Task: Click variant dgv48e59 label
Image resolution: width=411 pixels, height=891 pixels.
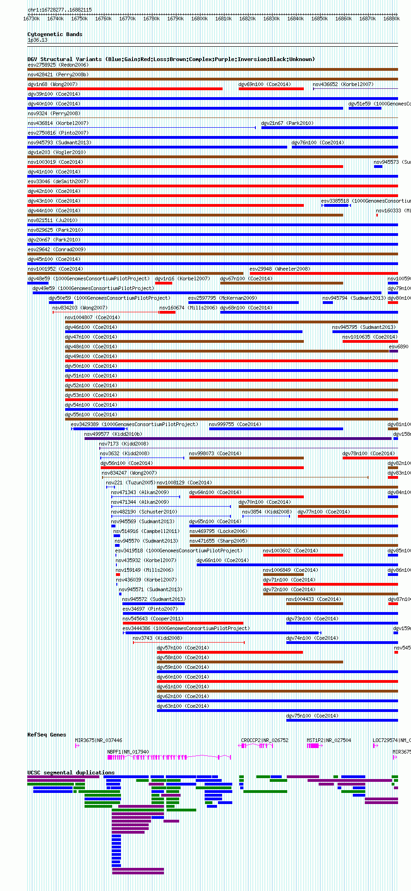Action: click(x=89, y=278)
